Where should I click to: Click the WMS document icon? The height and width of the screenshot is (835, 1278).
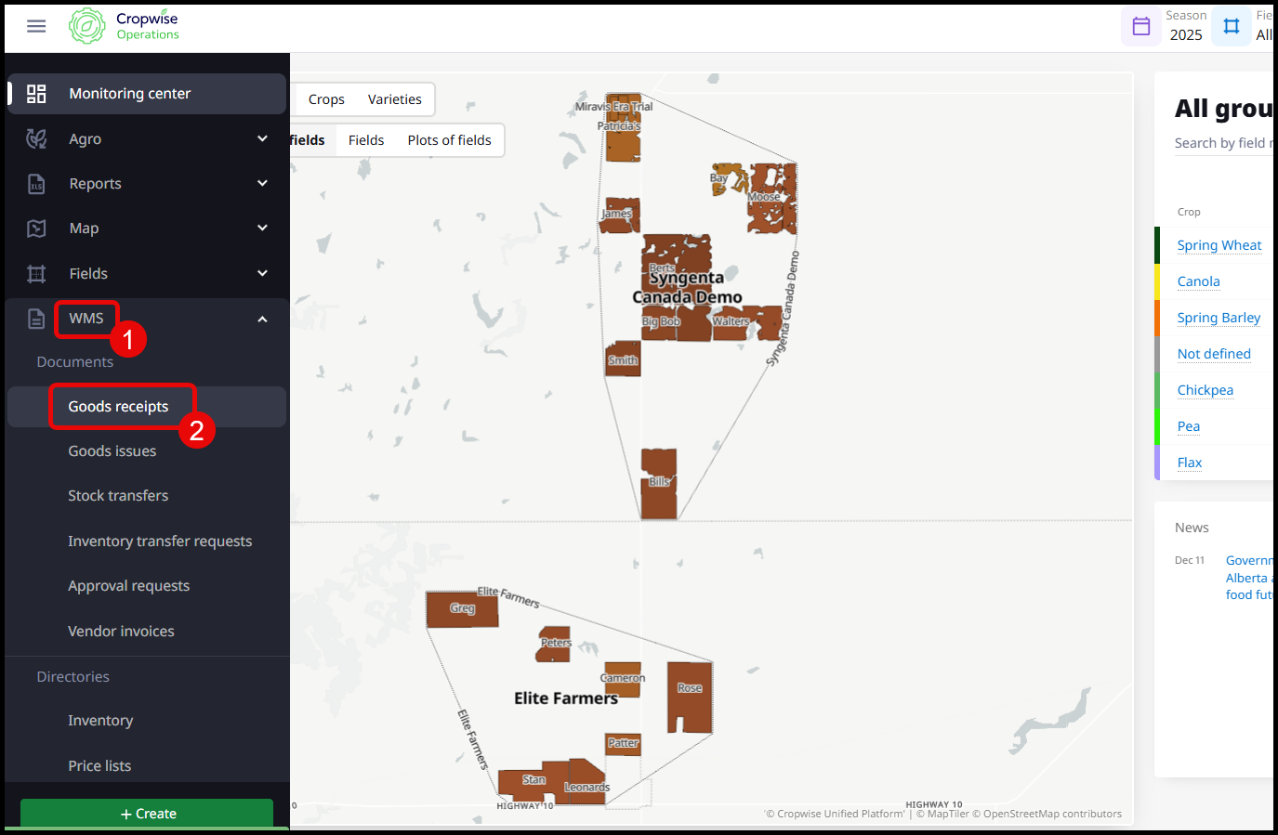tap(36, 319)
